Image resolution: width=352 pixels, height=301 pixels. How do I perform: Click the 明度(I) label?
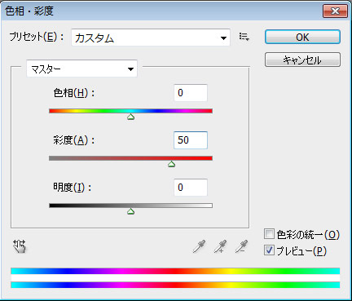pos(72,188)
